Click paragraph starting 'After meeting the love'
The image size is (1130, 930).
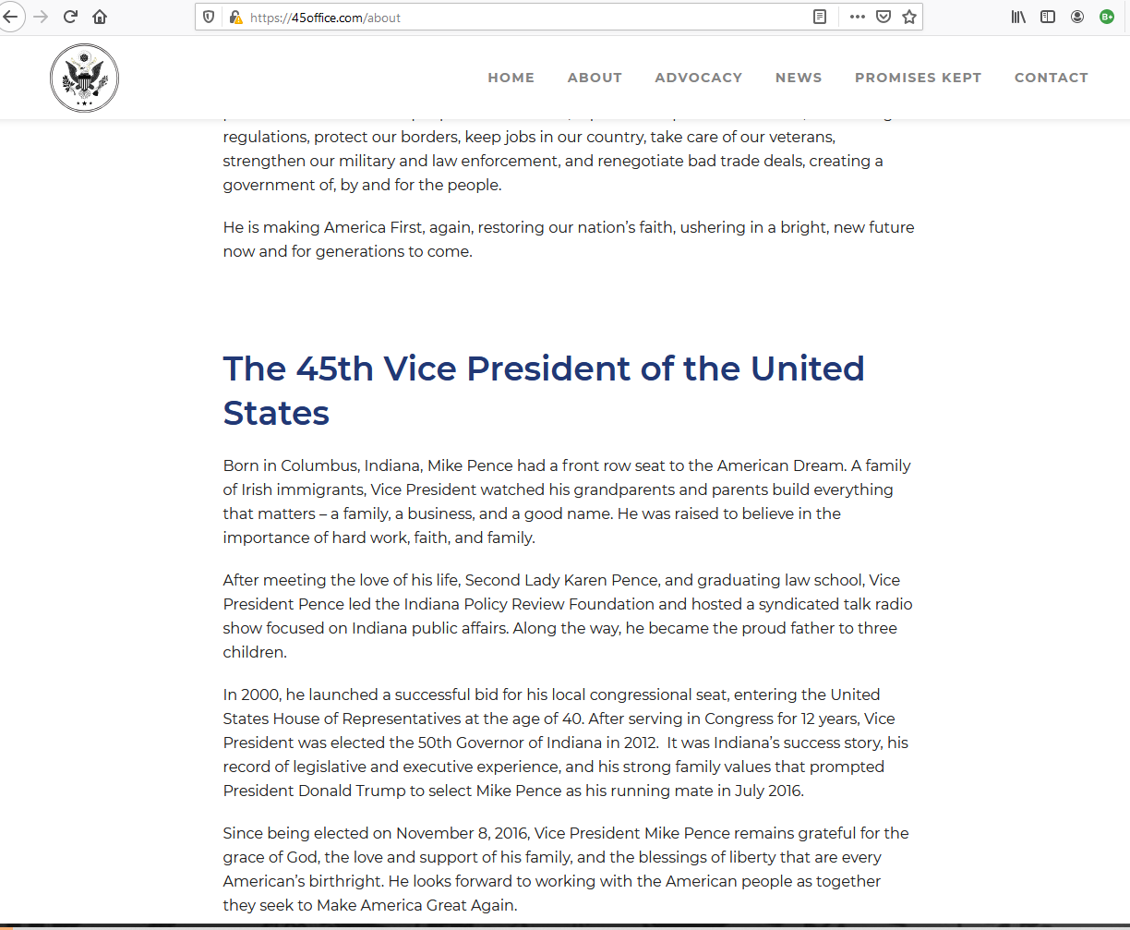(x=568, y=616)
